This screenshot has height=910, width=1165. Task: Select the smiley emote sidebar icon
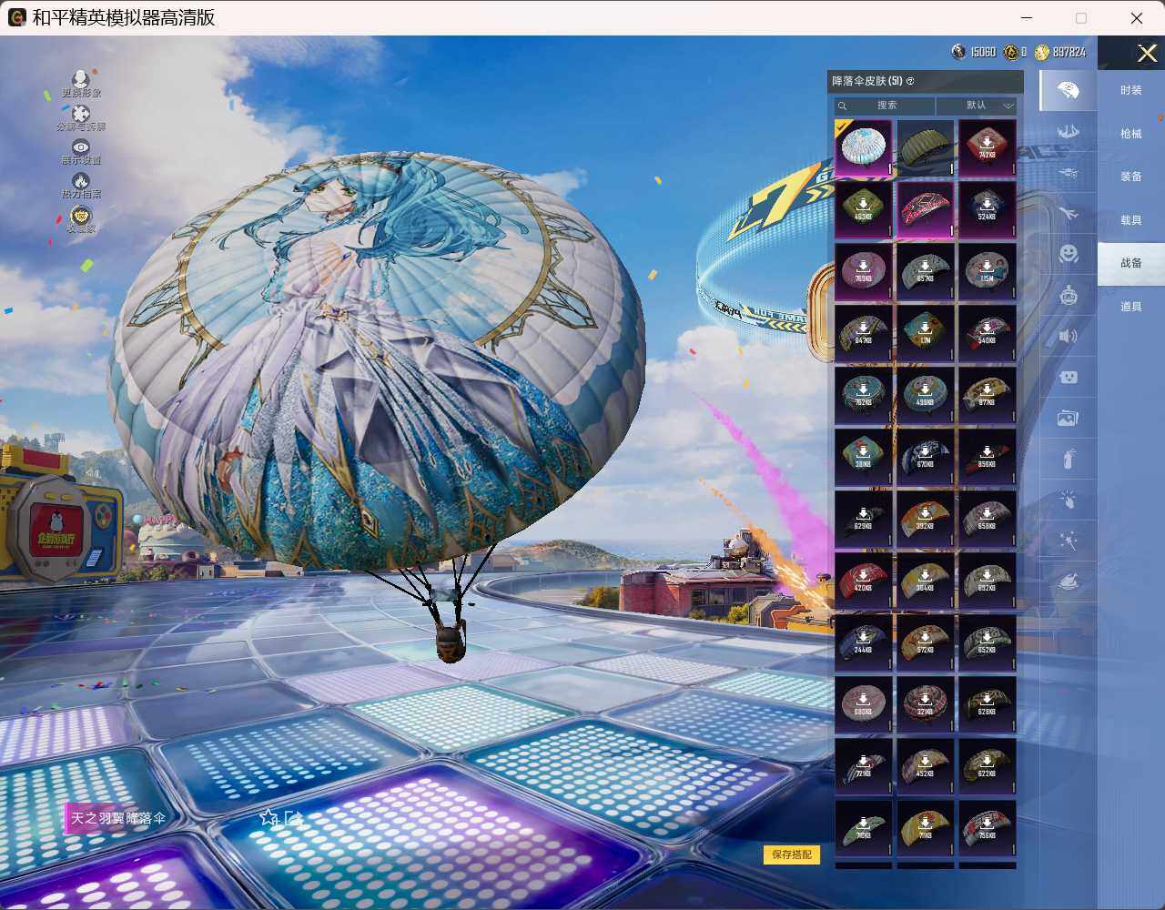(1068, 253)
